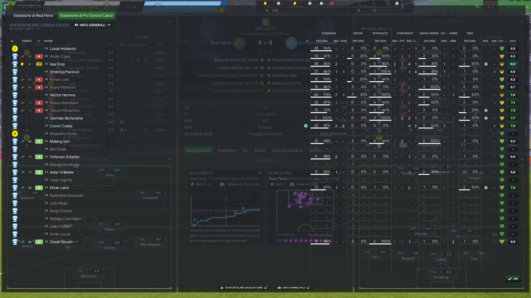Viewport: 531px width, 298px height.
Task: Open the INFO GENERALI view dropdown
Action: tap(93, 25)
